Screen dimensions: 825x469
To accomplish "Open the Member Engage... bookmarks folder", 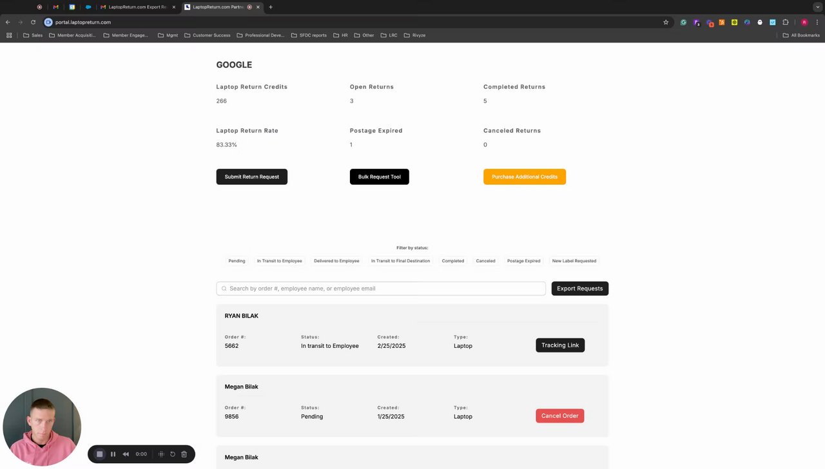I will (x=126, y=35).
